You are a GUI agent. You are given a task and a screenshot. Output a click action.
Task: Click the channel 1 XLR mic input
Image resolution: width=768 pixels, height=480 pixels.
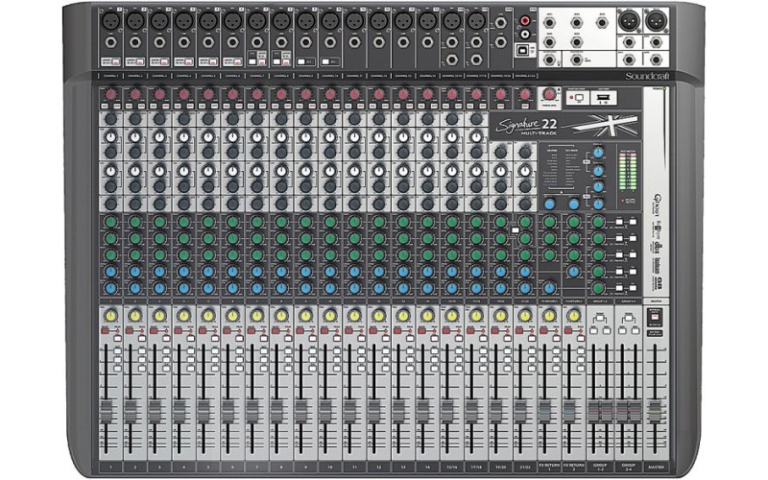[111, 21]
